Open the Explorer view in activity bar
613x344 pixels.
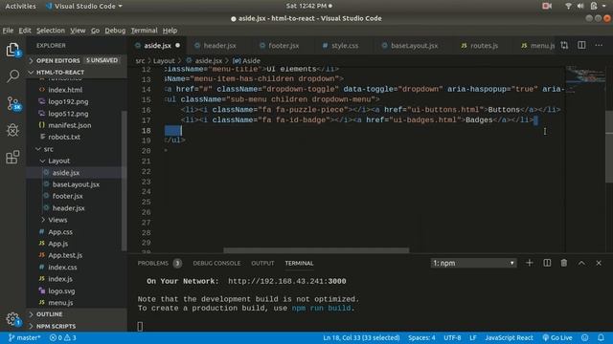pos(12,51)
